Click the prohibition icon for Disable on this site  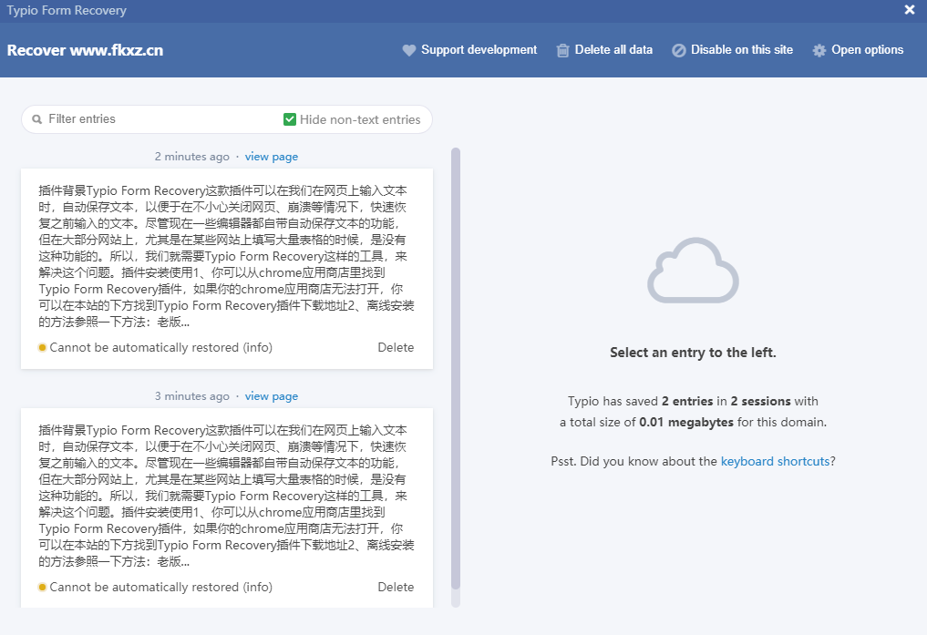[679, 50]
